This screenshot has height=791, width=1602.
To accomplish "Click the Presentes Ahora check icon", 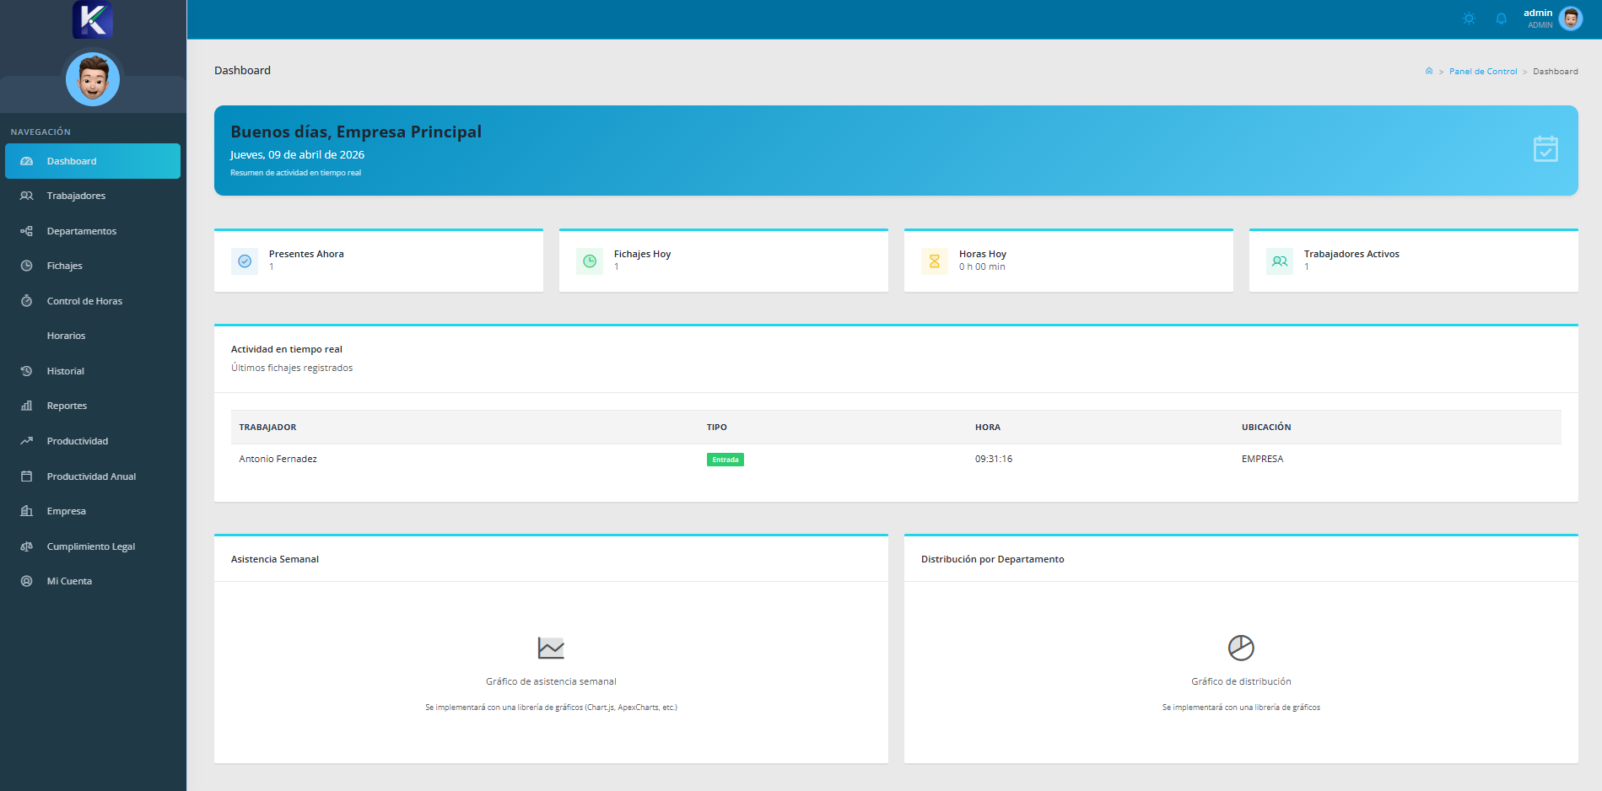I will click(245, 261).
